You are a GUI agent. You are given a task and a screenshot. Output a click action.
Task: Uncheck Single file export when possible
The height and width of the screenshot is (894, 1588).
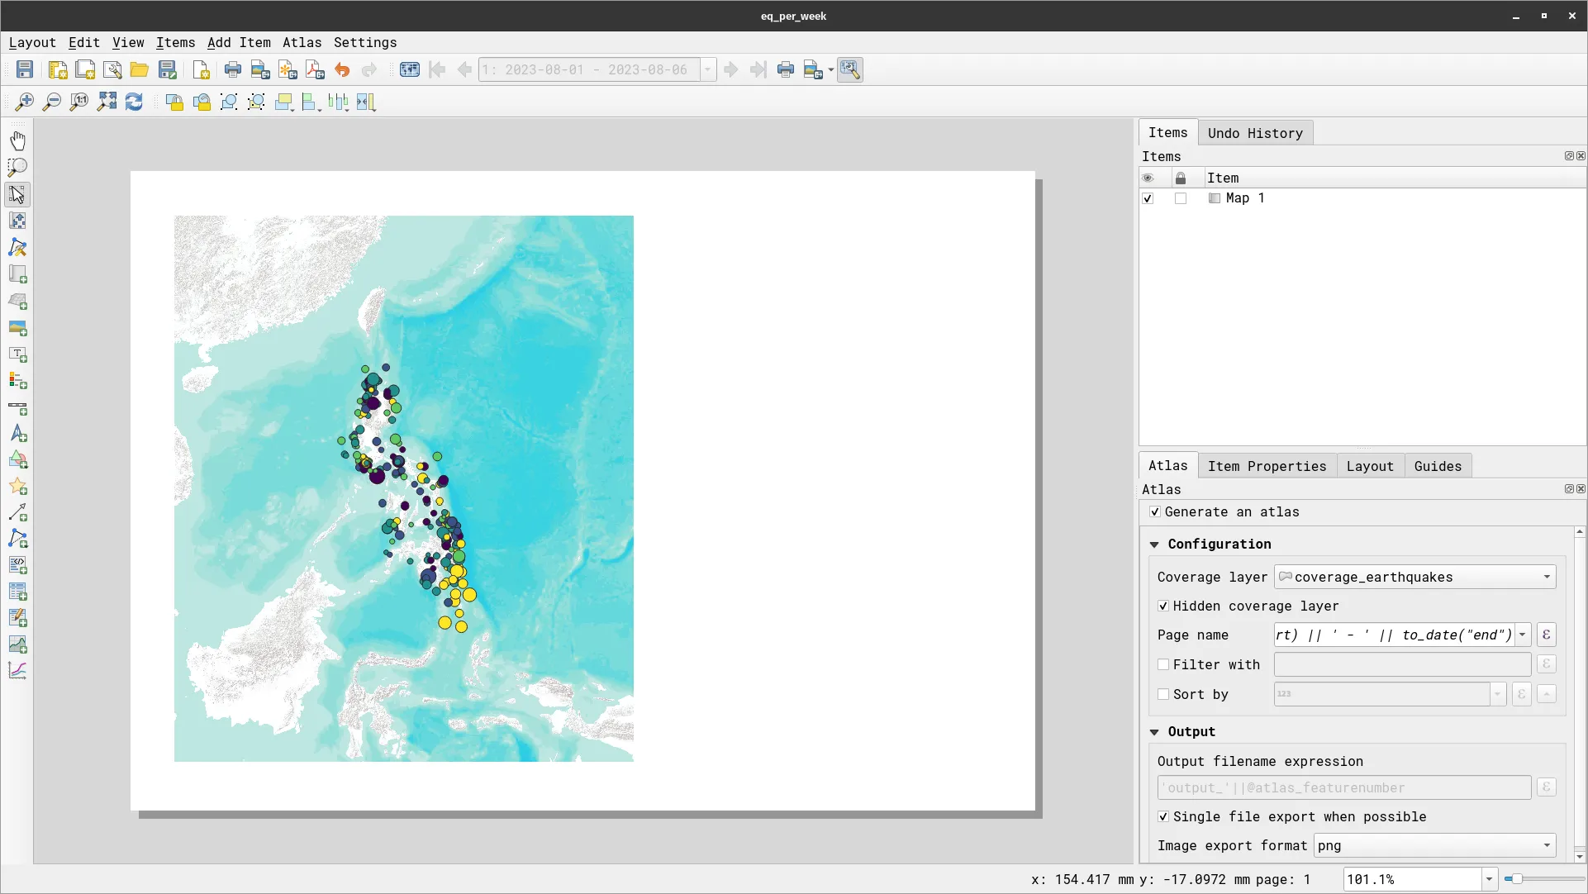click(1163, 816)
